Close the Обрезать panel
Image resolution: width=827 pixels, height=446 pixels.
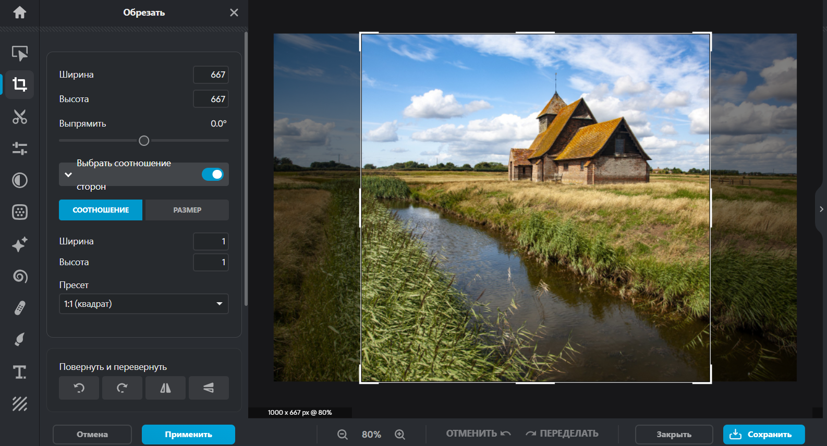234,13
